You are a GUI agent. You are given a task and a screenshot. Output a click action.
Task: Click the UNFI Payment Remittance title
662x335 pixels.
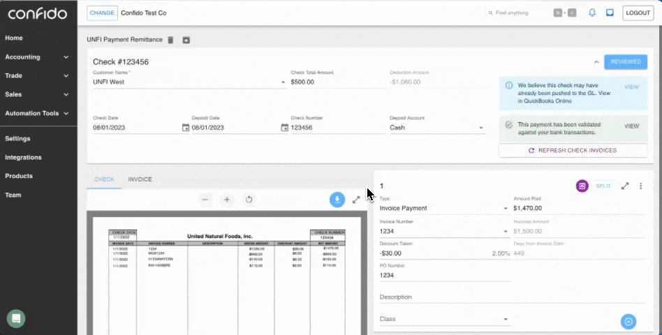(x=124, y=40)
